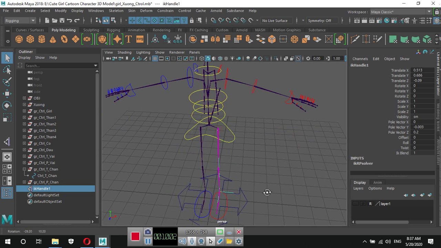
Task: Click the viewport gamma value field 1.00
Action: 337,59
